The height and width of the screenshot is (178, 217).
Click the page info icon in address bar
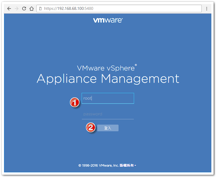(40, 8)
